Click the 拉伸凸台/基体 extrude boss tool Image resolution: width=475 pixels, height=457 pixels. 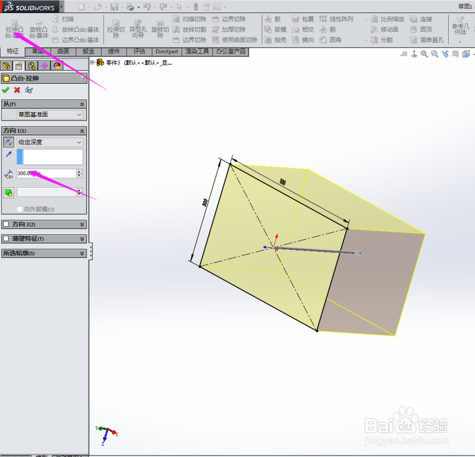(x=14, y=29)
